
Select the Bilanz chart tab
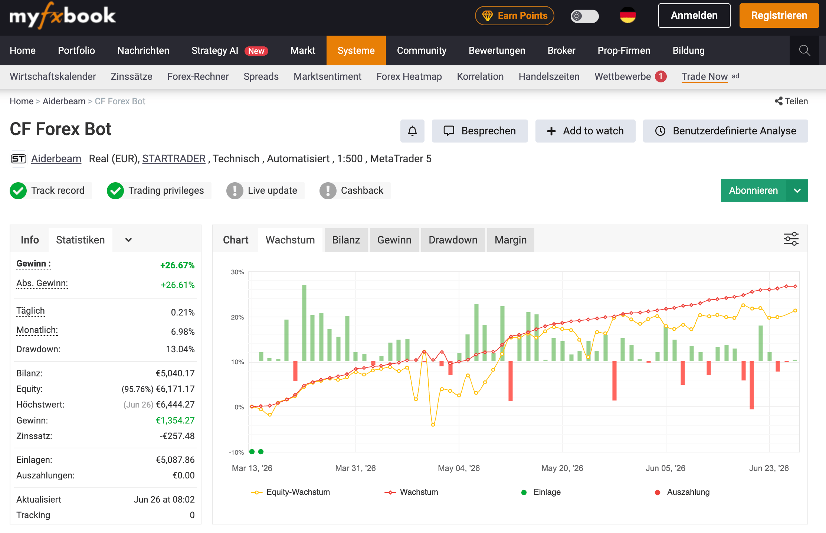coord(346,240)
